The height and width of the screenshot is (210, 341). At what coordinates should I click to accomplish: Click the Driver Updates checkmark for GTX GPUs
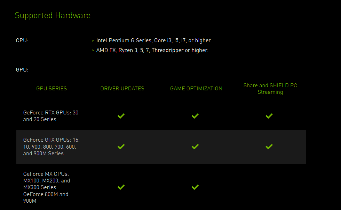(121, 147)
